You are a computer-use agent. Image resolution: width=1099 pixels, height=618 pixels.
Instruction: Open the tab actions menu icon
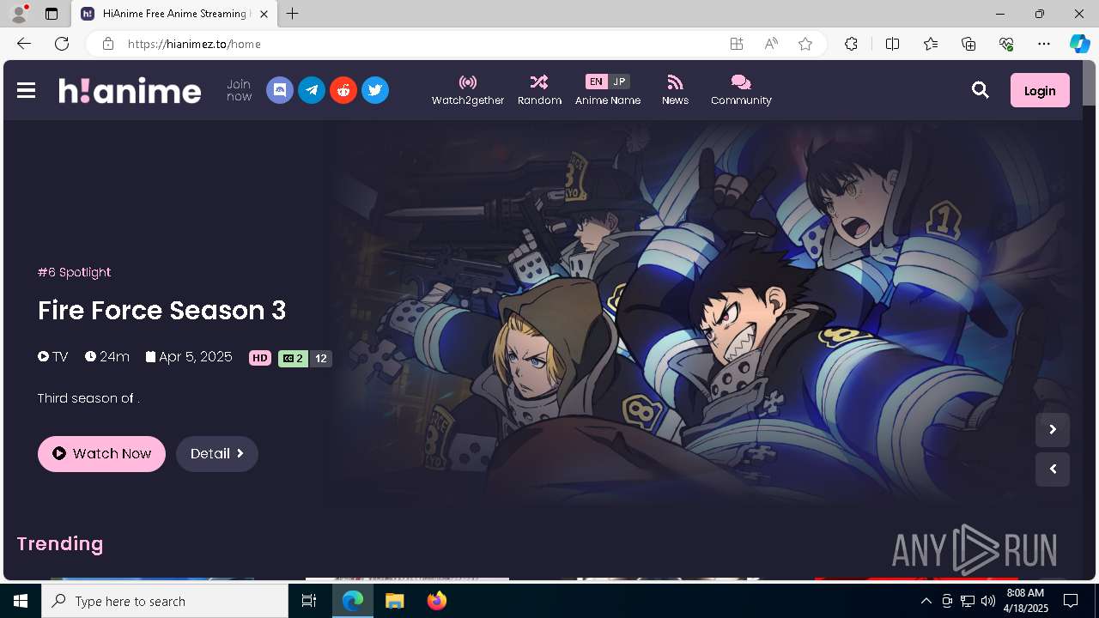click(52, 14)
